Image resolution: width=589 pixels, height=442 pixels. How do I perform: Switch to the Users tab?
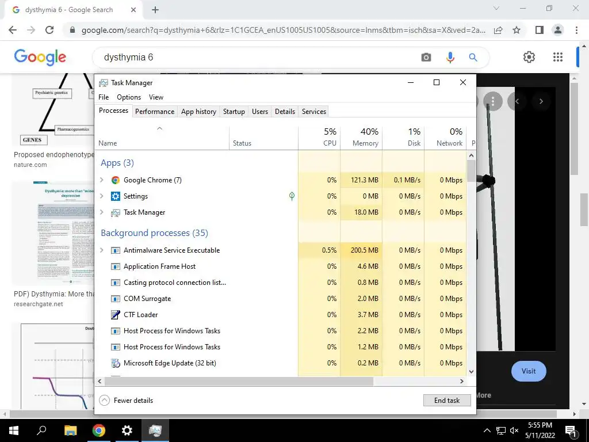click(260, 112)
